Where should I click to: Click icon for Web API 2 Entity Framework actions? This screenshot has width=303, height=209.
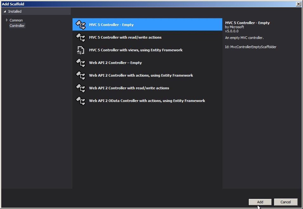coord(81,75)
